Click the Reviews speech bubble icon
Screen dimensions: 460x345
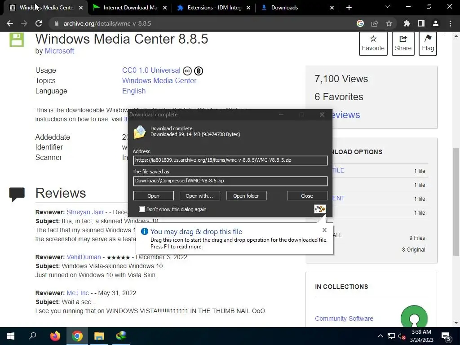pos(17,194)
